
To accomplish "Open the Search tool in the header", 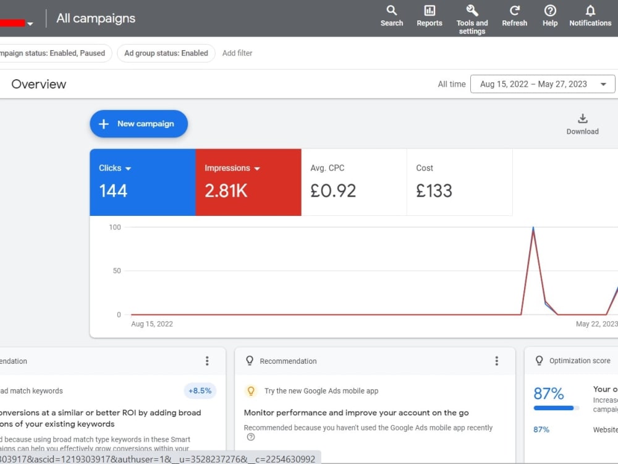I will coord(391,16).
